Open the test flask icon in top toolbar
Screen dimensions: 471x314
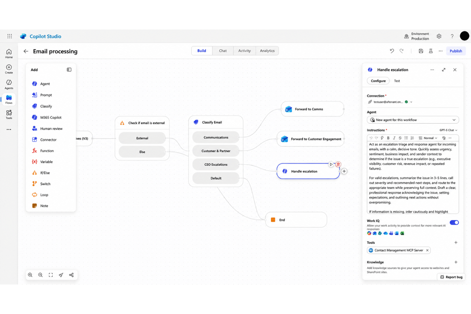coord(431,51)
